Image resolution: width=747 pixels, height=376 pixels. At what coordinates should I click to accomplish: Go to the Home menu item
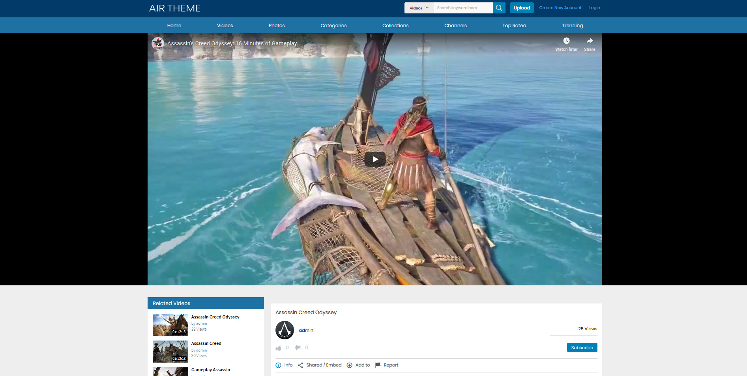(174, 26)
